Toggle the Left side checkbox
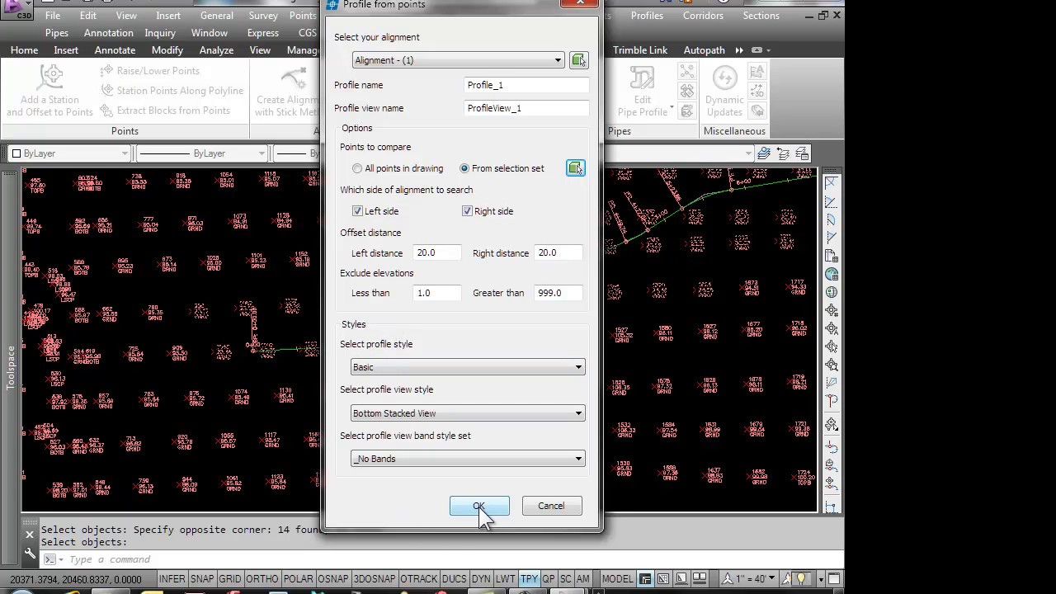Viewport: 1056px width, 594px height. [x=357, y=211]
